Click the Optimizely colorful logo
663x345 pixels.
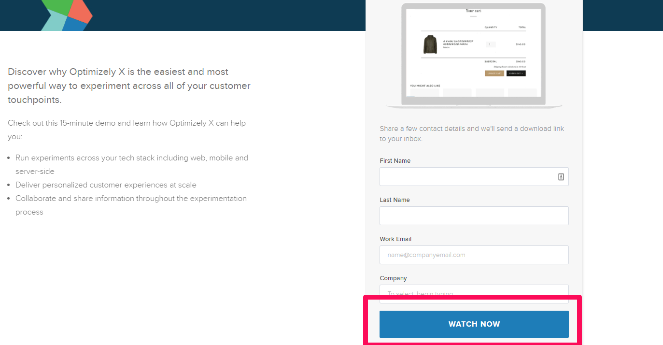coord(67,15)
